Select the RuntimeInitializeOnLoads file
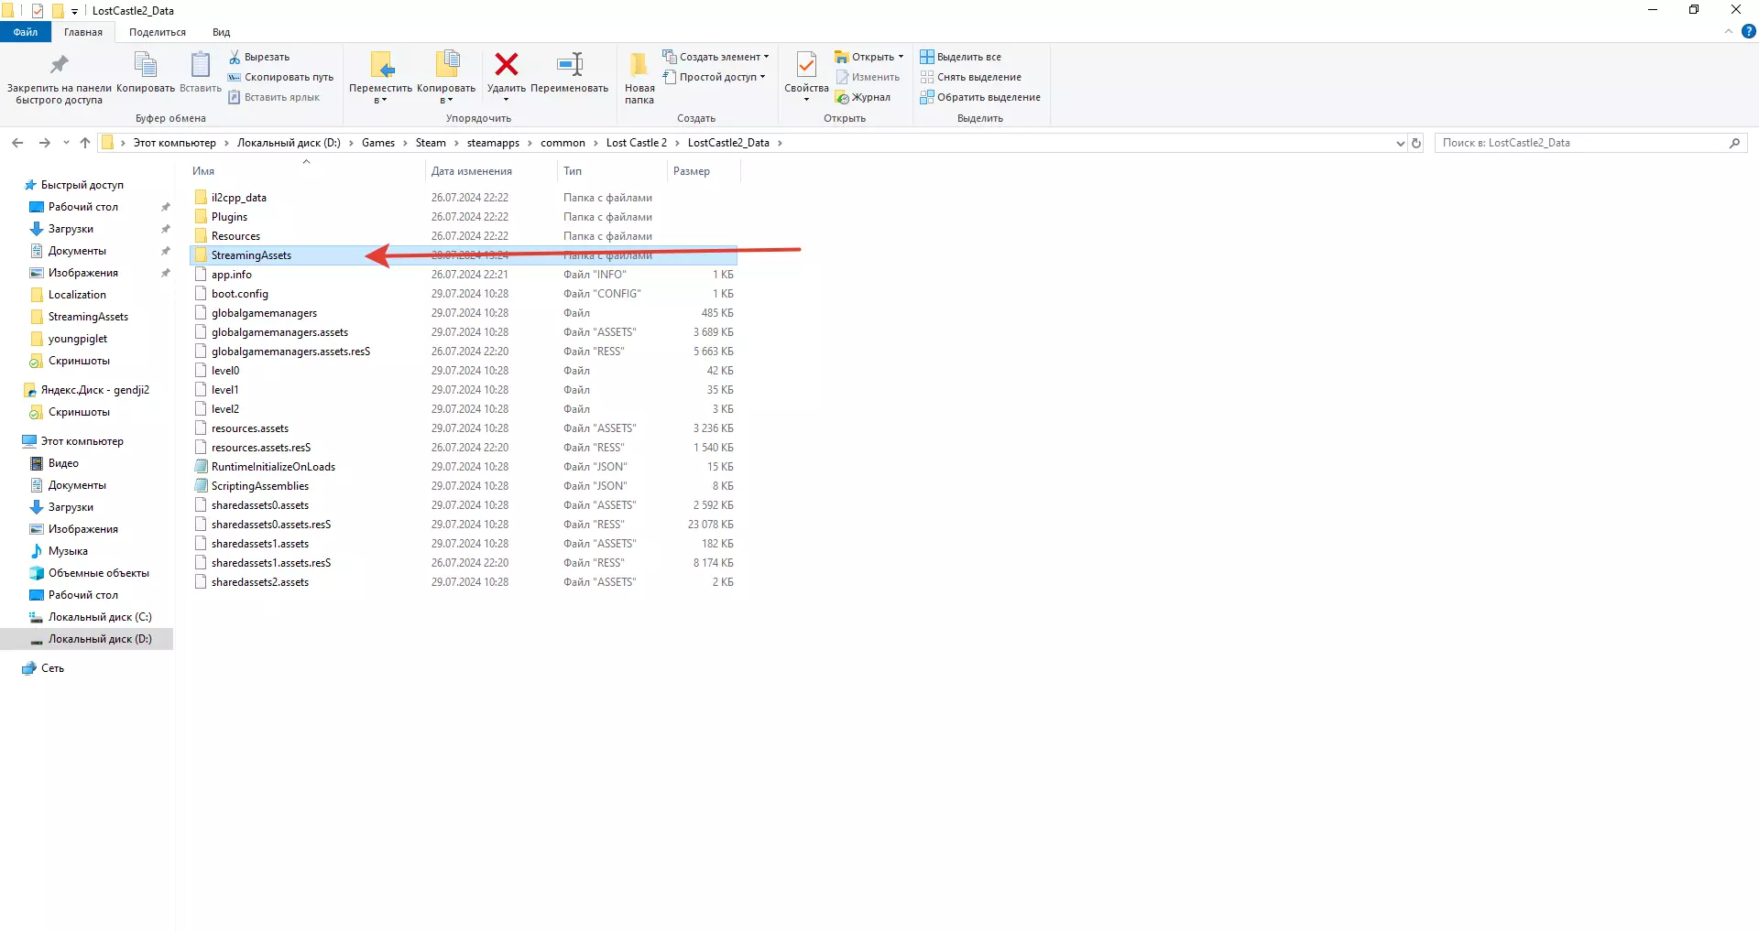This screenshot has height=931, width=1759. pos(273,467)
